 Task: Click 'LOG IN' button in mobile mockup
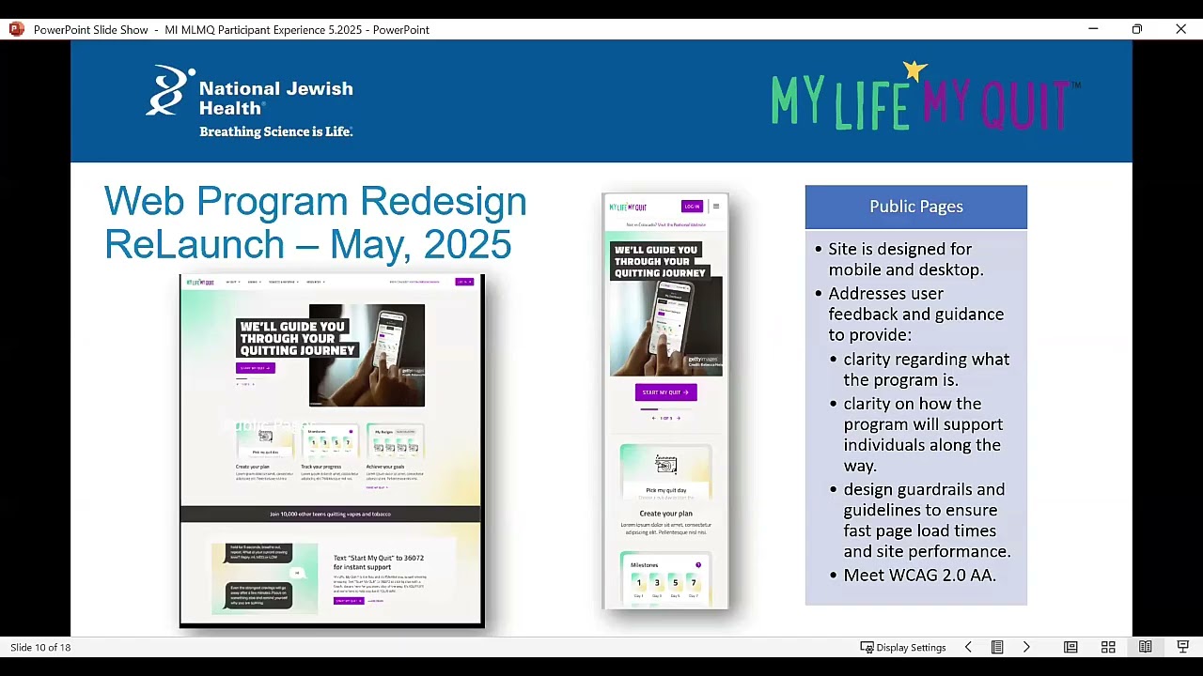[692, 207]
